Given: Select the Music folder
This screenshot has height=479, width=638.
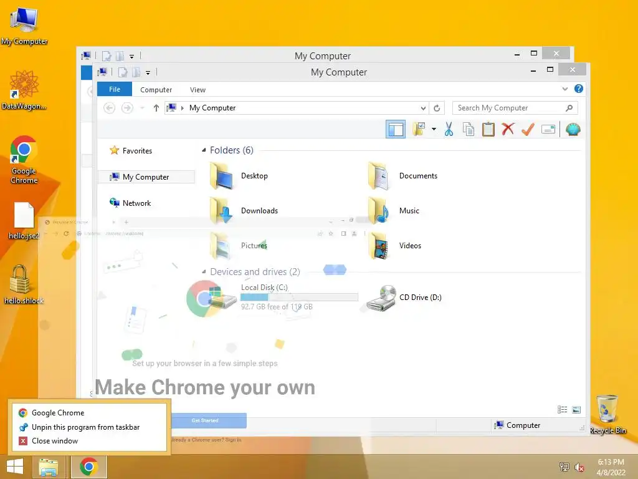Looking at the screenshot, I should [394, 211].
